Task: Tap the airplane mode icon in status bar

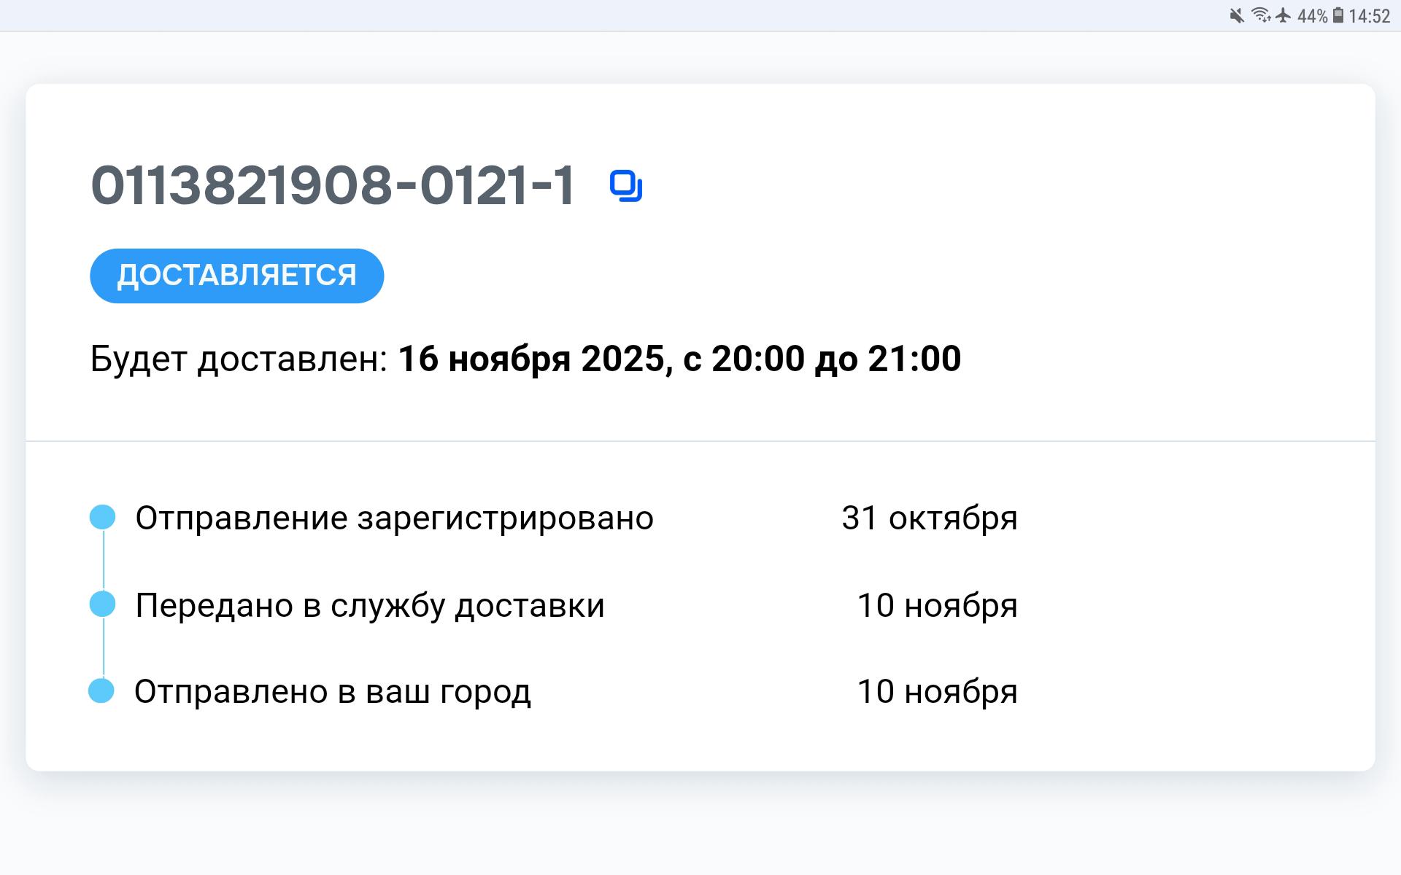Action: [1284, 15]
